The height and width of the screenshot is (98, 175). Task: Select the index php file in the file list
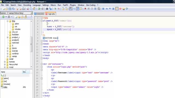tap(5, 87)
